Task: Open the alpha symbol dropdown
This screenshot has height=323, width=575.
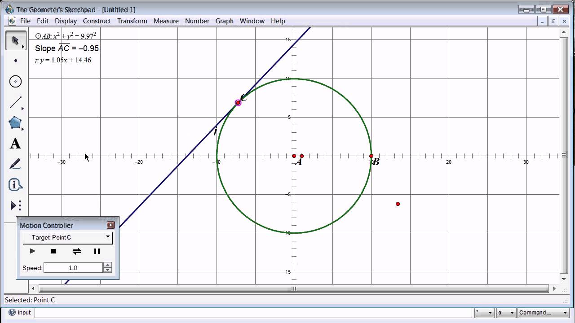Action: pyautogui.click(x=512, y=312)
